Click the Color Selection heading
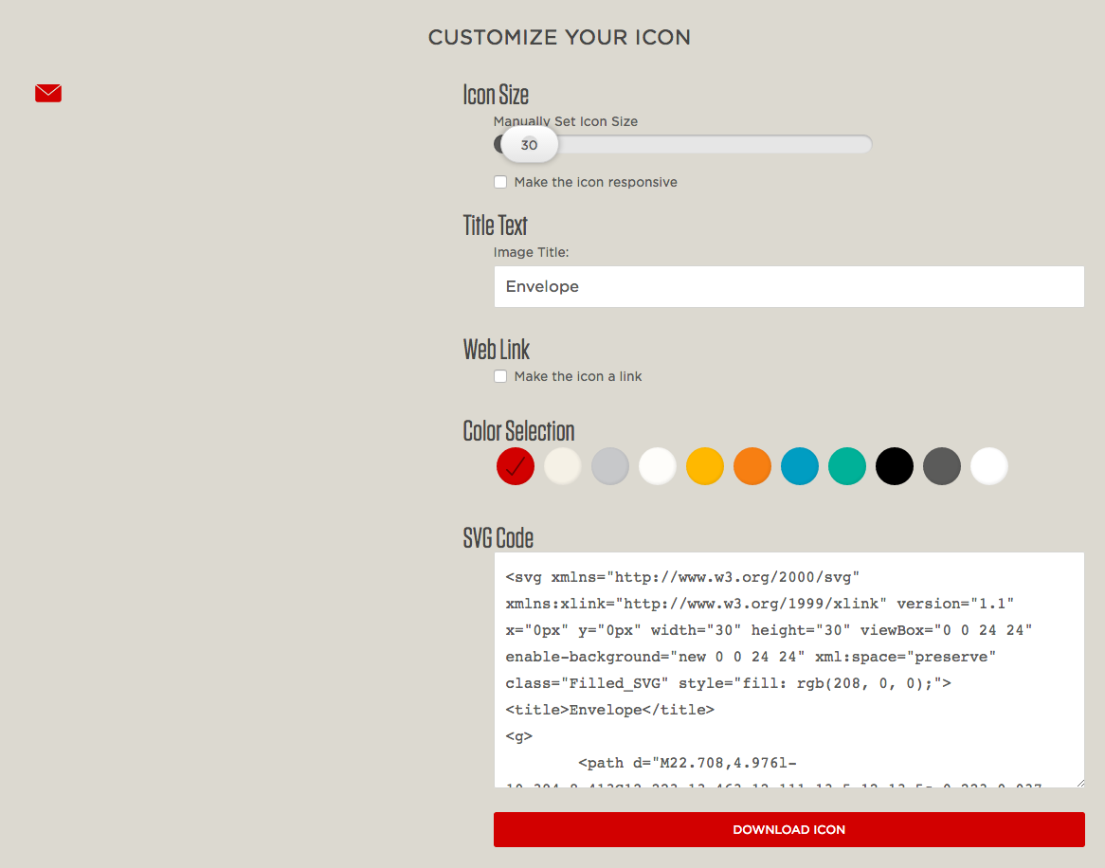Screen dimensions: 1105x868 (x=518, y=431)
